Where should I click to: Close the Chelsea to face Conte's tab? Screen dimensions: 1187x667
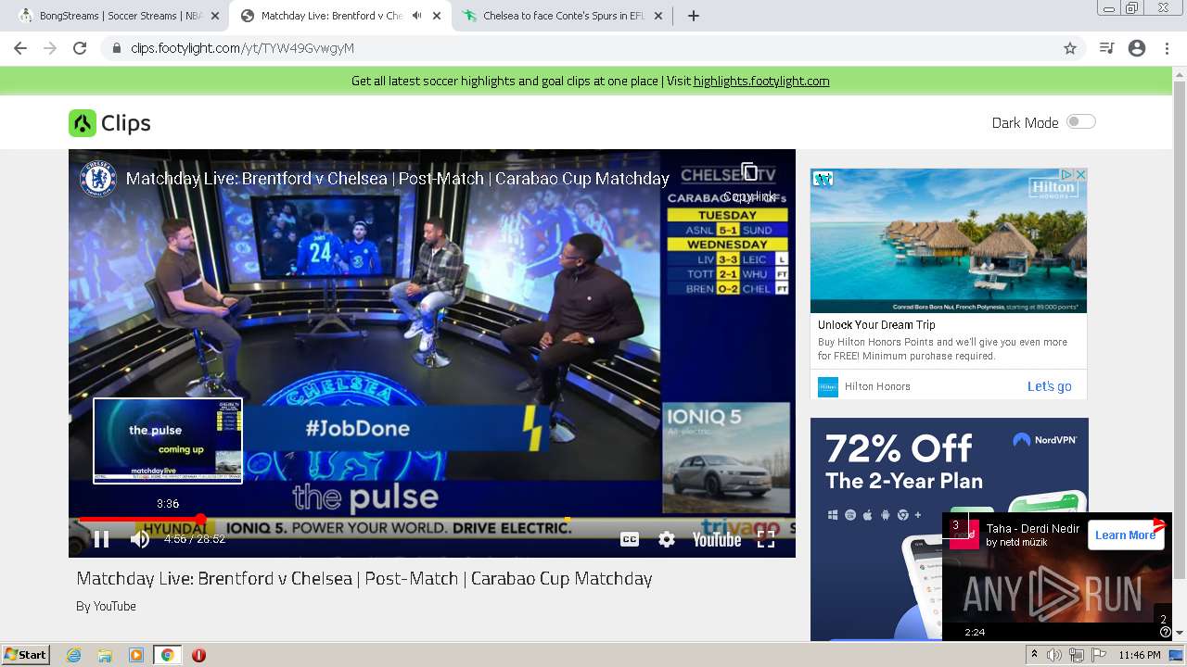[658, 16]
